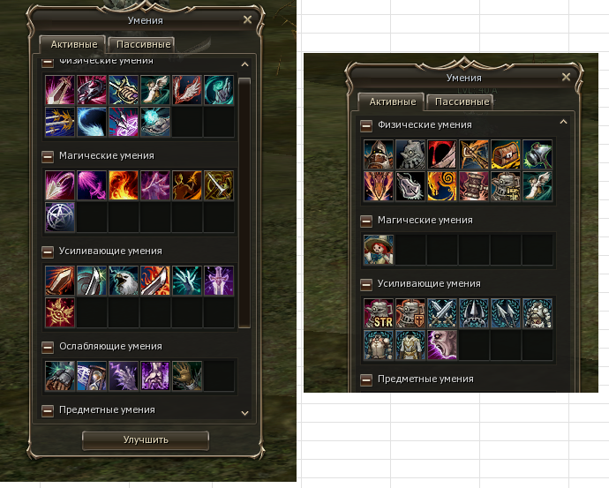609x488 pixels.
Task: Click the fire phoenix magic skill icon
Action: (124, 185)
